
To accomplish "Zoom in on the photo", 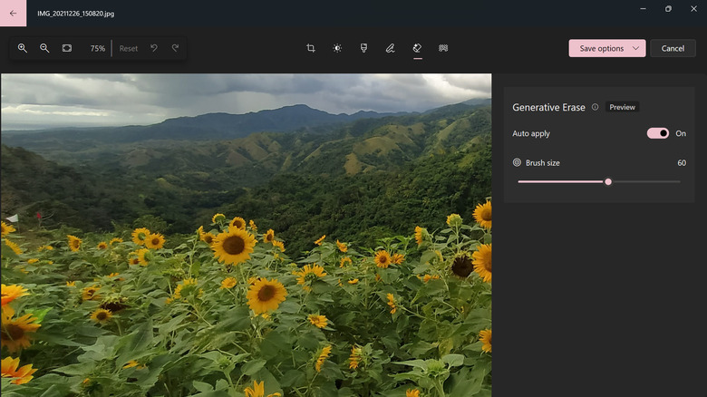I will 23,48.
